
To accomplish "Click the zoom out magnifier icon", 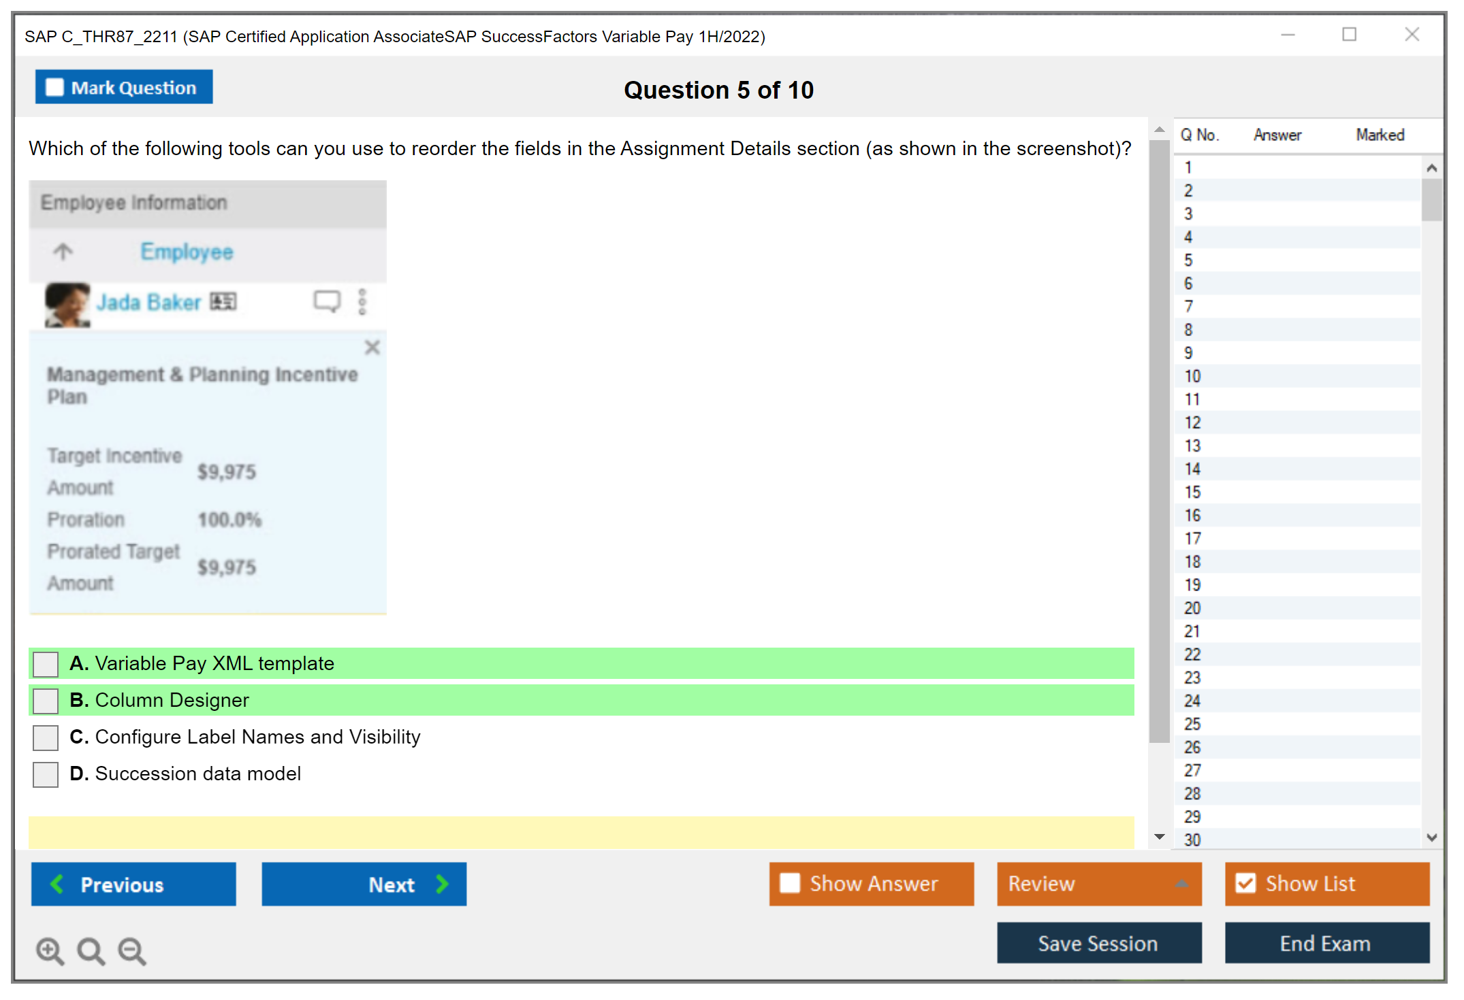I will 131,950.
